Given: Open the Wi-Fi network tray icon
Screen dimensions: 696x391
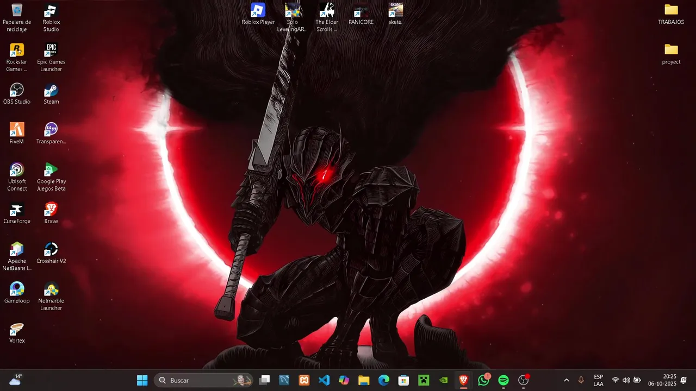Looking at the screenshot, I should [x=616, y=380].
